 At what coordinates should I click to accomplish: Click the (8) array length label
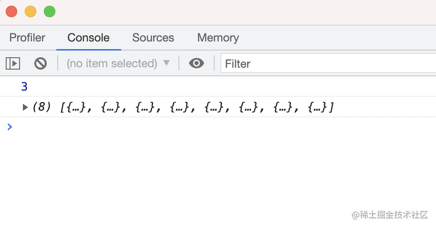point(42,107)
